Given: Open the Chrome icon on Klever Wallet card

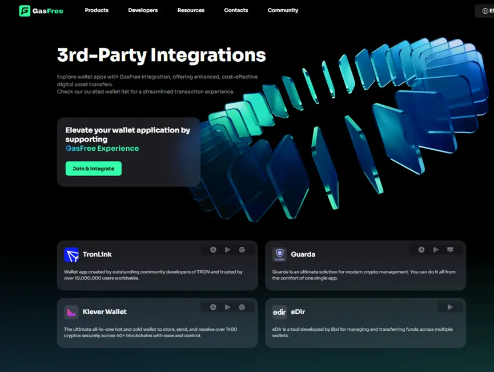Looking at the screenshot, I should coord(242,307).
